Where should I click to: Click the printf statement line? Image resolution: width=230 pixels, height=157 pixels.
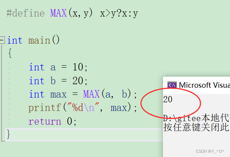(x=83, y=107)
